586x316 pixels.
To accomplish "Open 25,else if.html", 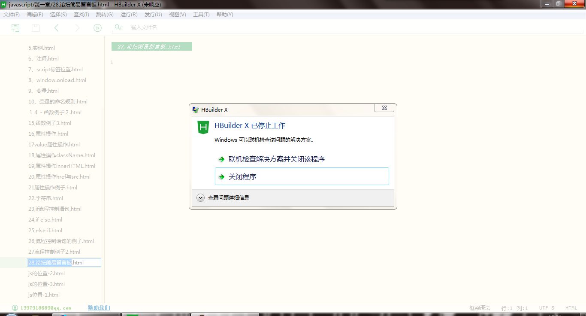I will 45,231.
